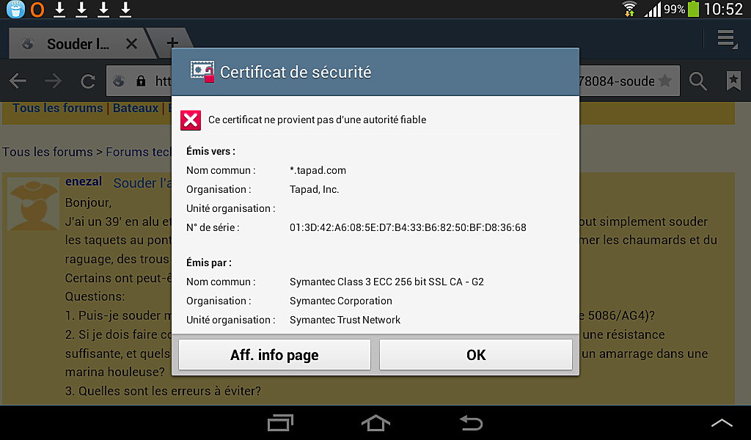Open the recent apps button
The width and height of the screenshot is (751, 440).
pos(280,422)
